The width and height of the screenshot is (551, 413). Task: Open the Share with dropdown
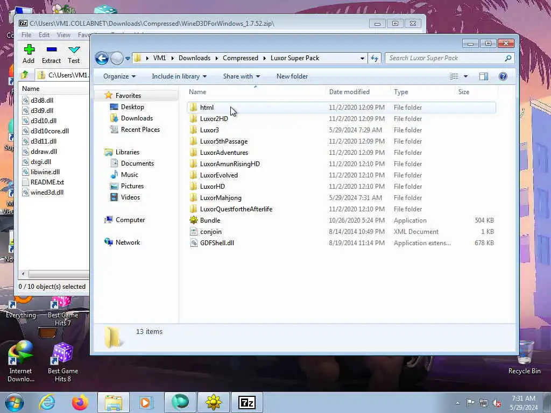(x=242, y=76)
